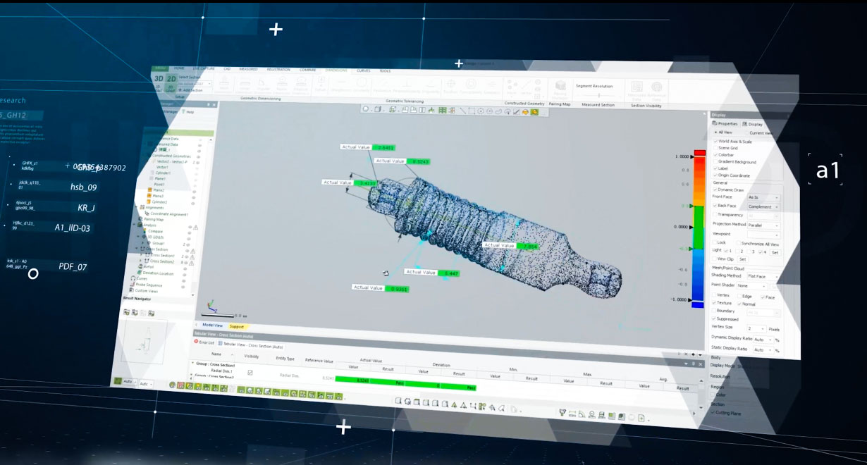Click the Measured Data visibility icon
Viewport: 867px width, 465px height.
[x=200, y=144]
